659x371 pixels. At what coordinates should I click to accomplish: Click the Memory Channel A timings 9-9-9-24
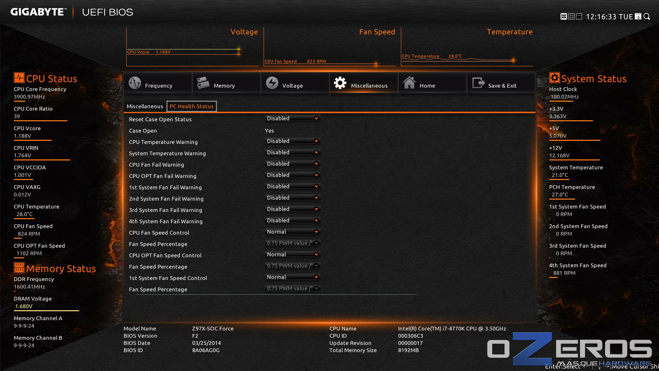coord(24,326)
